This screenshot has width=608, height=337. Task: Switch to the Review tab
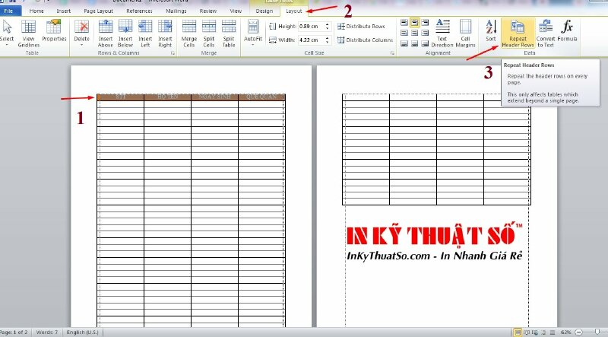click(x=207, y=11)
